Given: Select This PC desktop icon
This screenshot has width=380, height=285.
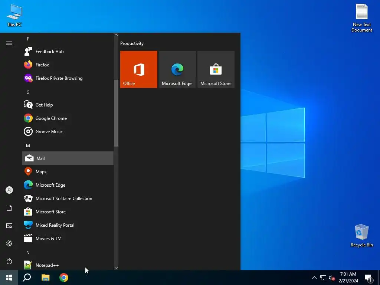Looking at the screenshot, I should (x=14, y=16).
